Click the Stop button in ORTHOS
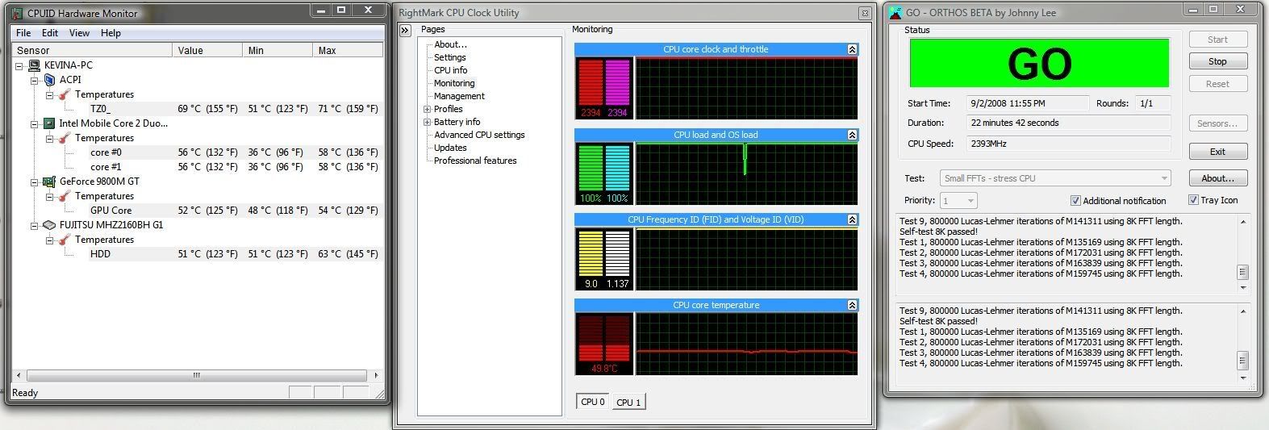Screen dimensions: 1269x430 point(1217,61)
